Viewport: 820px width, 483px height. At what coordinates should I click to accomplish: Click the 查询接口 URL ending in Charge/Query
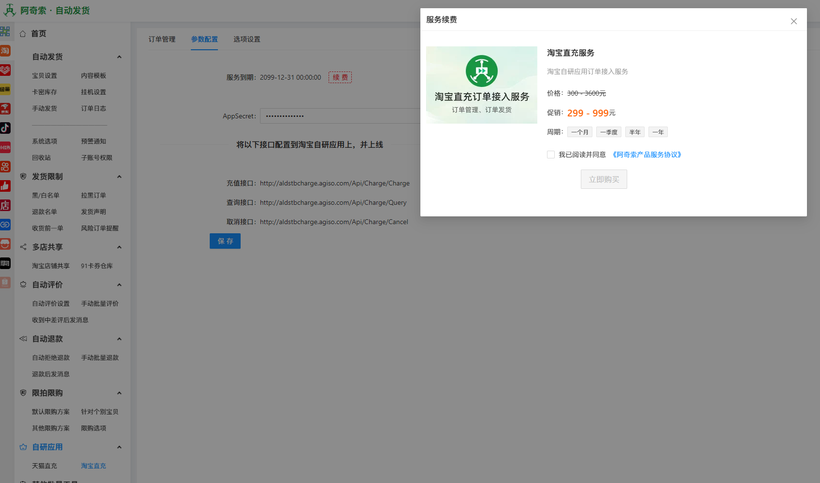coord(333,202)
